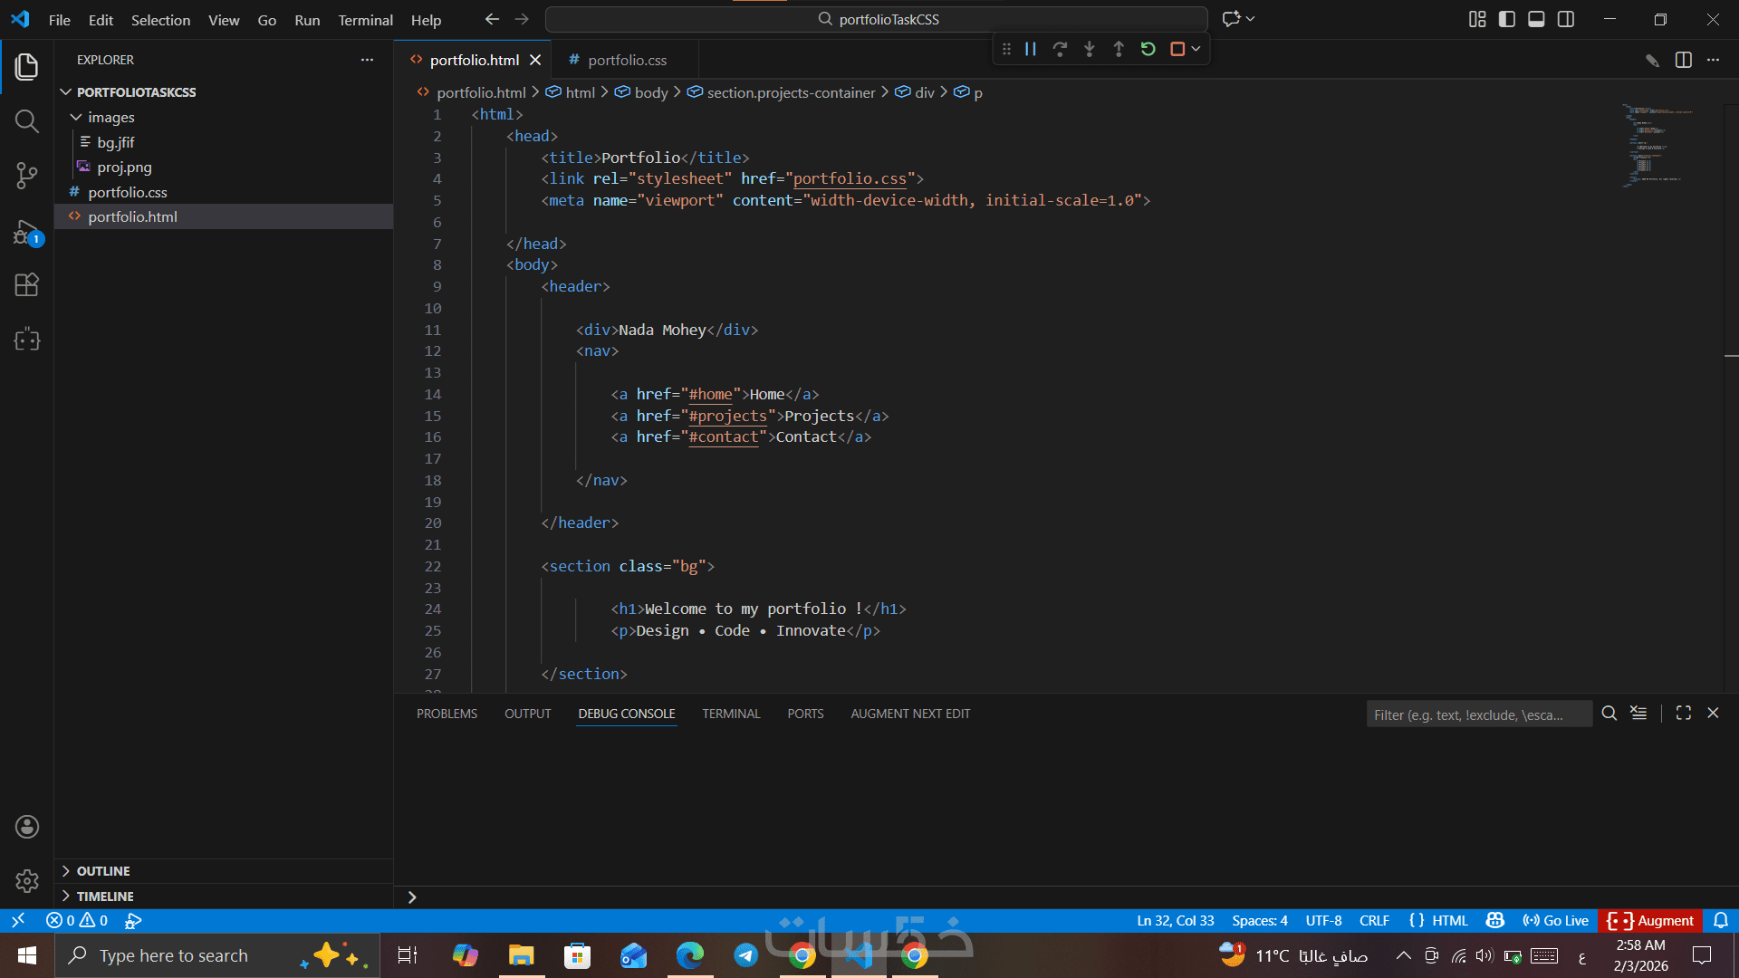
Task: Click the debug Restart icon
Action: point(1148,49)
